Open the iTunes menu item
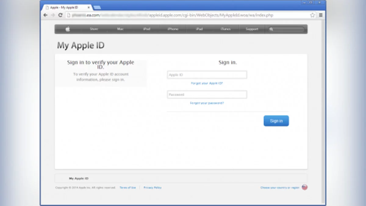 (225, 29)
